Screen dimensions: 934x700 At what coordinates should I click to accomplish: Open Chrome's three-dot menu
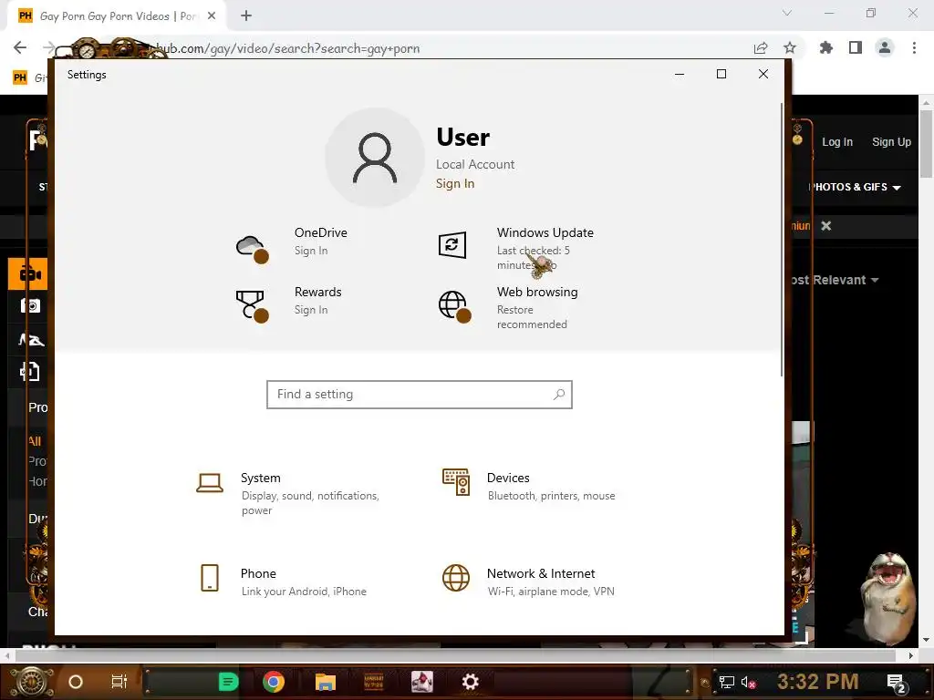click(x=914, y=47)
